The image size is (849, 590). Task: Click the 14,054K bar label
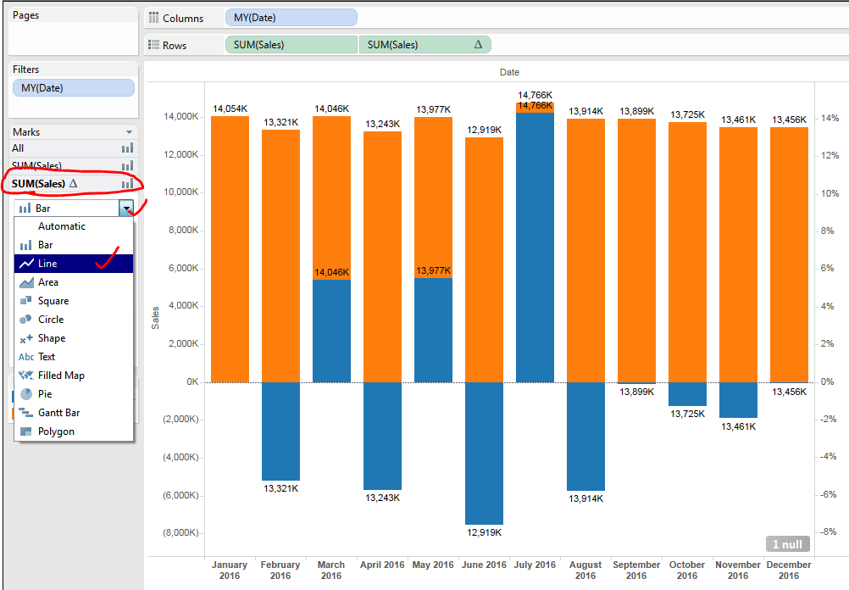point(230,109)
